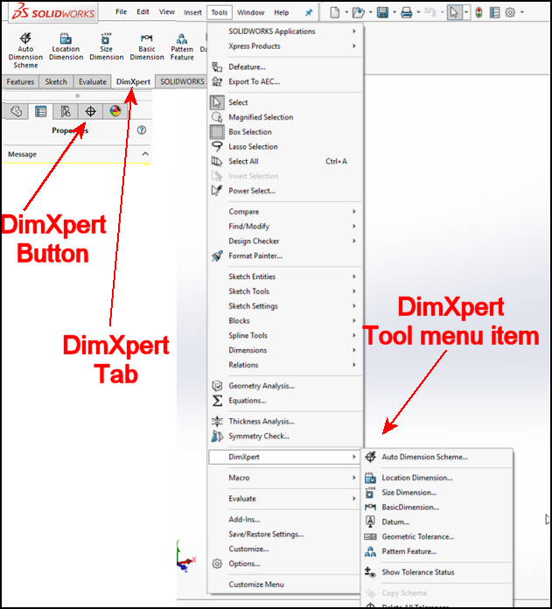
Task: Click Customize Menu at menu bottom
Action: point(285,584)
